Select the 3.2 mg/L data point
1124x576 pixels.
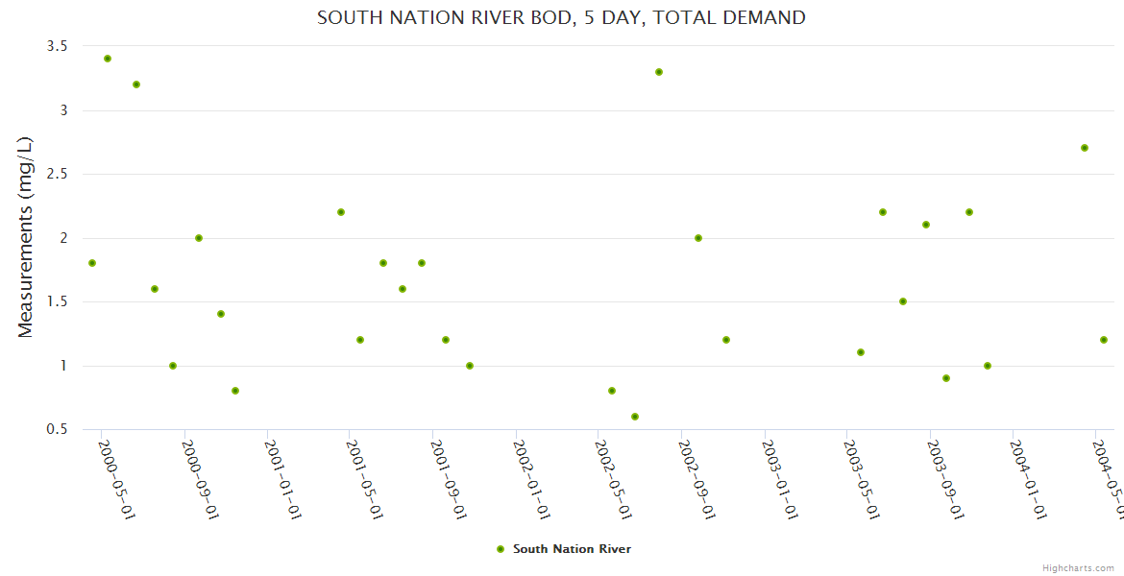click(x=136, y=84)
